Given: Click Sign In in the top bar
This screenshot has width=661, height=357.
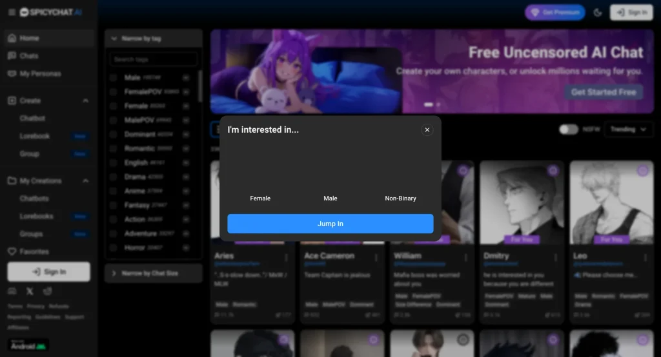Looking at the screenshot, I should pyautogui.click(x=631, y=12).
